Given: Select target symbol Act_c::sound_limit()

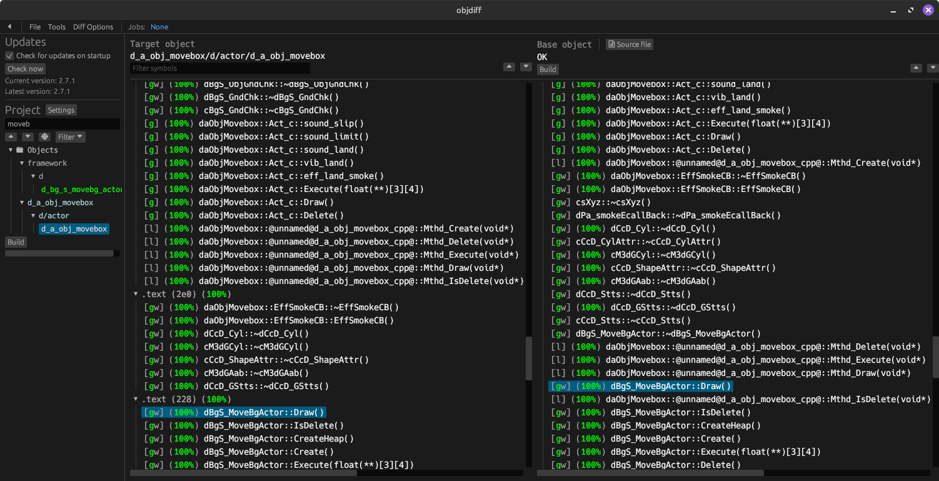Looking at the screenshot, I should (x=256, y=136).
